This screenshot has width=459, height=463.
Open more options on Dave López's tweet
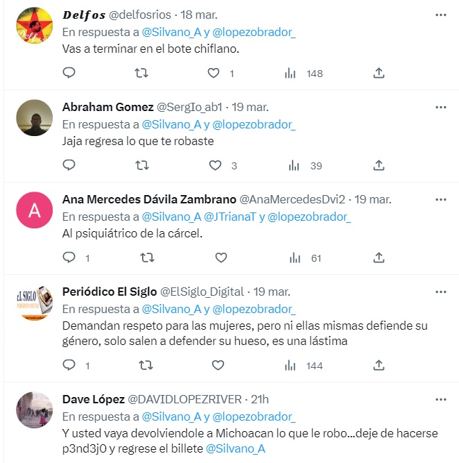tap(441, 399)
